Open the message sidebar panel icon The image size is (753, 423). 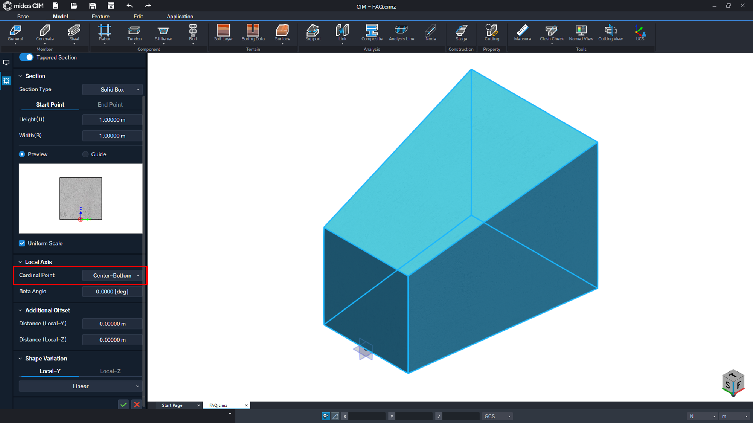pyautogui.click(x=6, y=63)
